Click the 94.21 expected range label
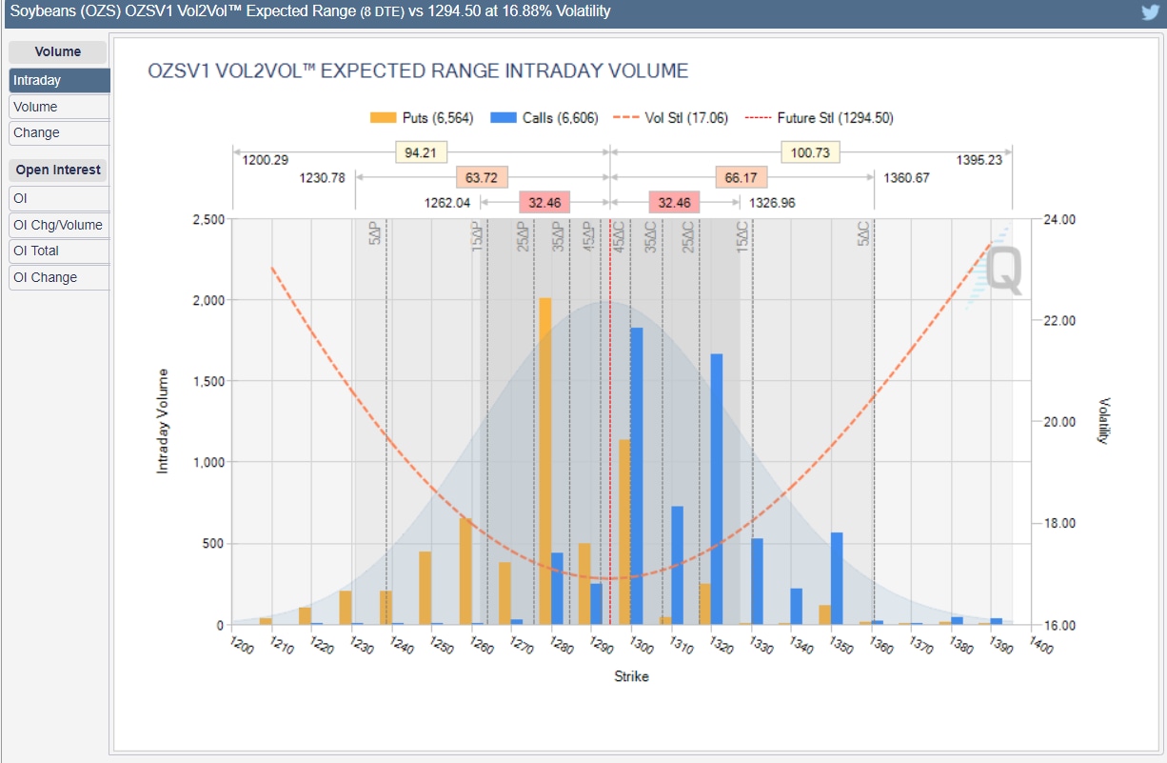The width and height of the screenshot is (1167, 763). (x=422, y=152)
